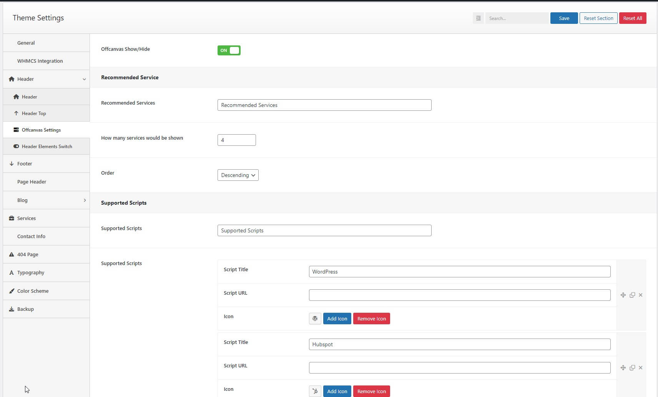Click the move handle icon for WordPress script
The width and height of the screenshot is (658, 397).
(x=623, y=295)
